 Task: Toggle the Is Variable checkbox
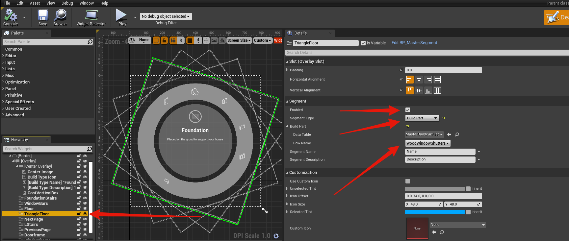[363, 43]
